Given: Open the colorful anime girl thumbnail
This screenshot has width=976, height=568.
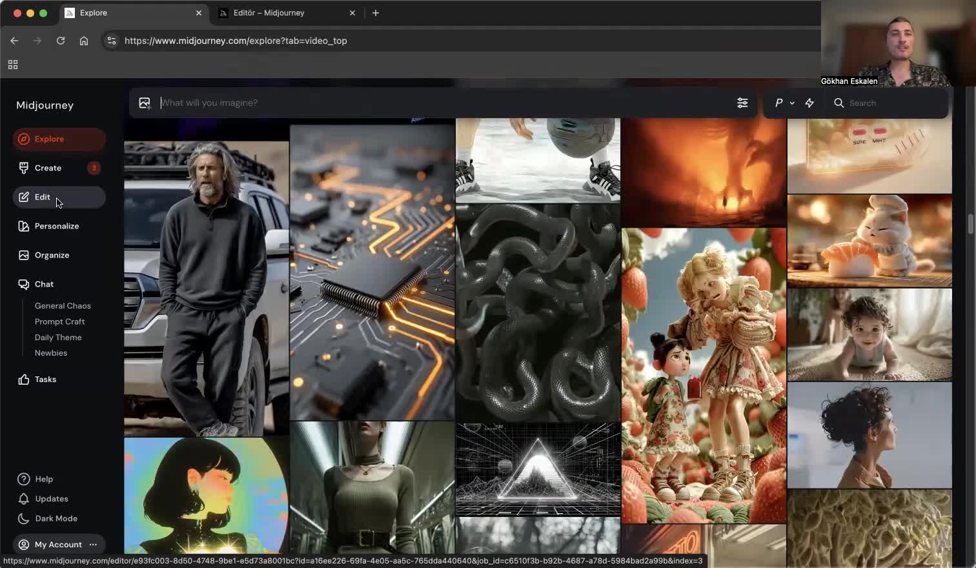Looking at the screenshot, I should (x=206, y=496).
